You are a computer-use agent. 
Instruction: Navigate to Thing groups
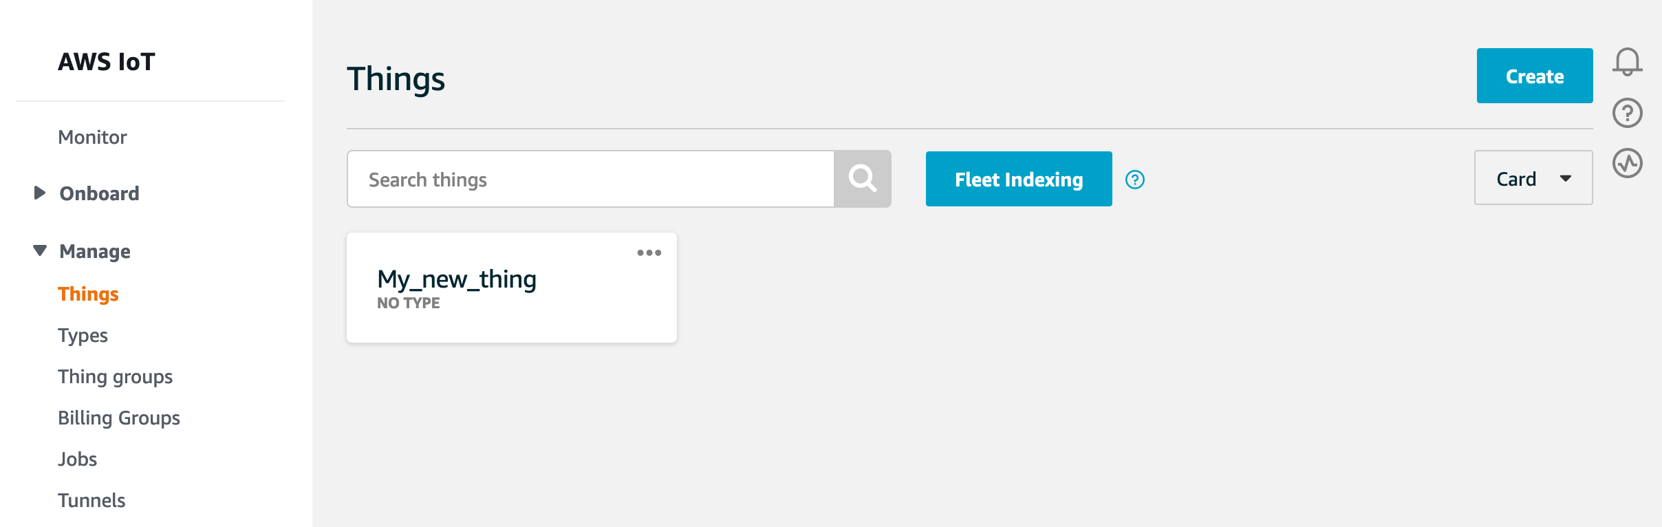coord(115,376)
